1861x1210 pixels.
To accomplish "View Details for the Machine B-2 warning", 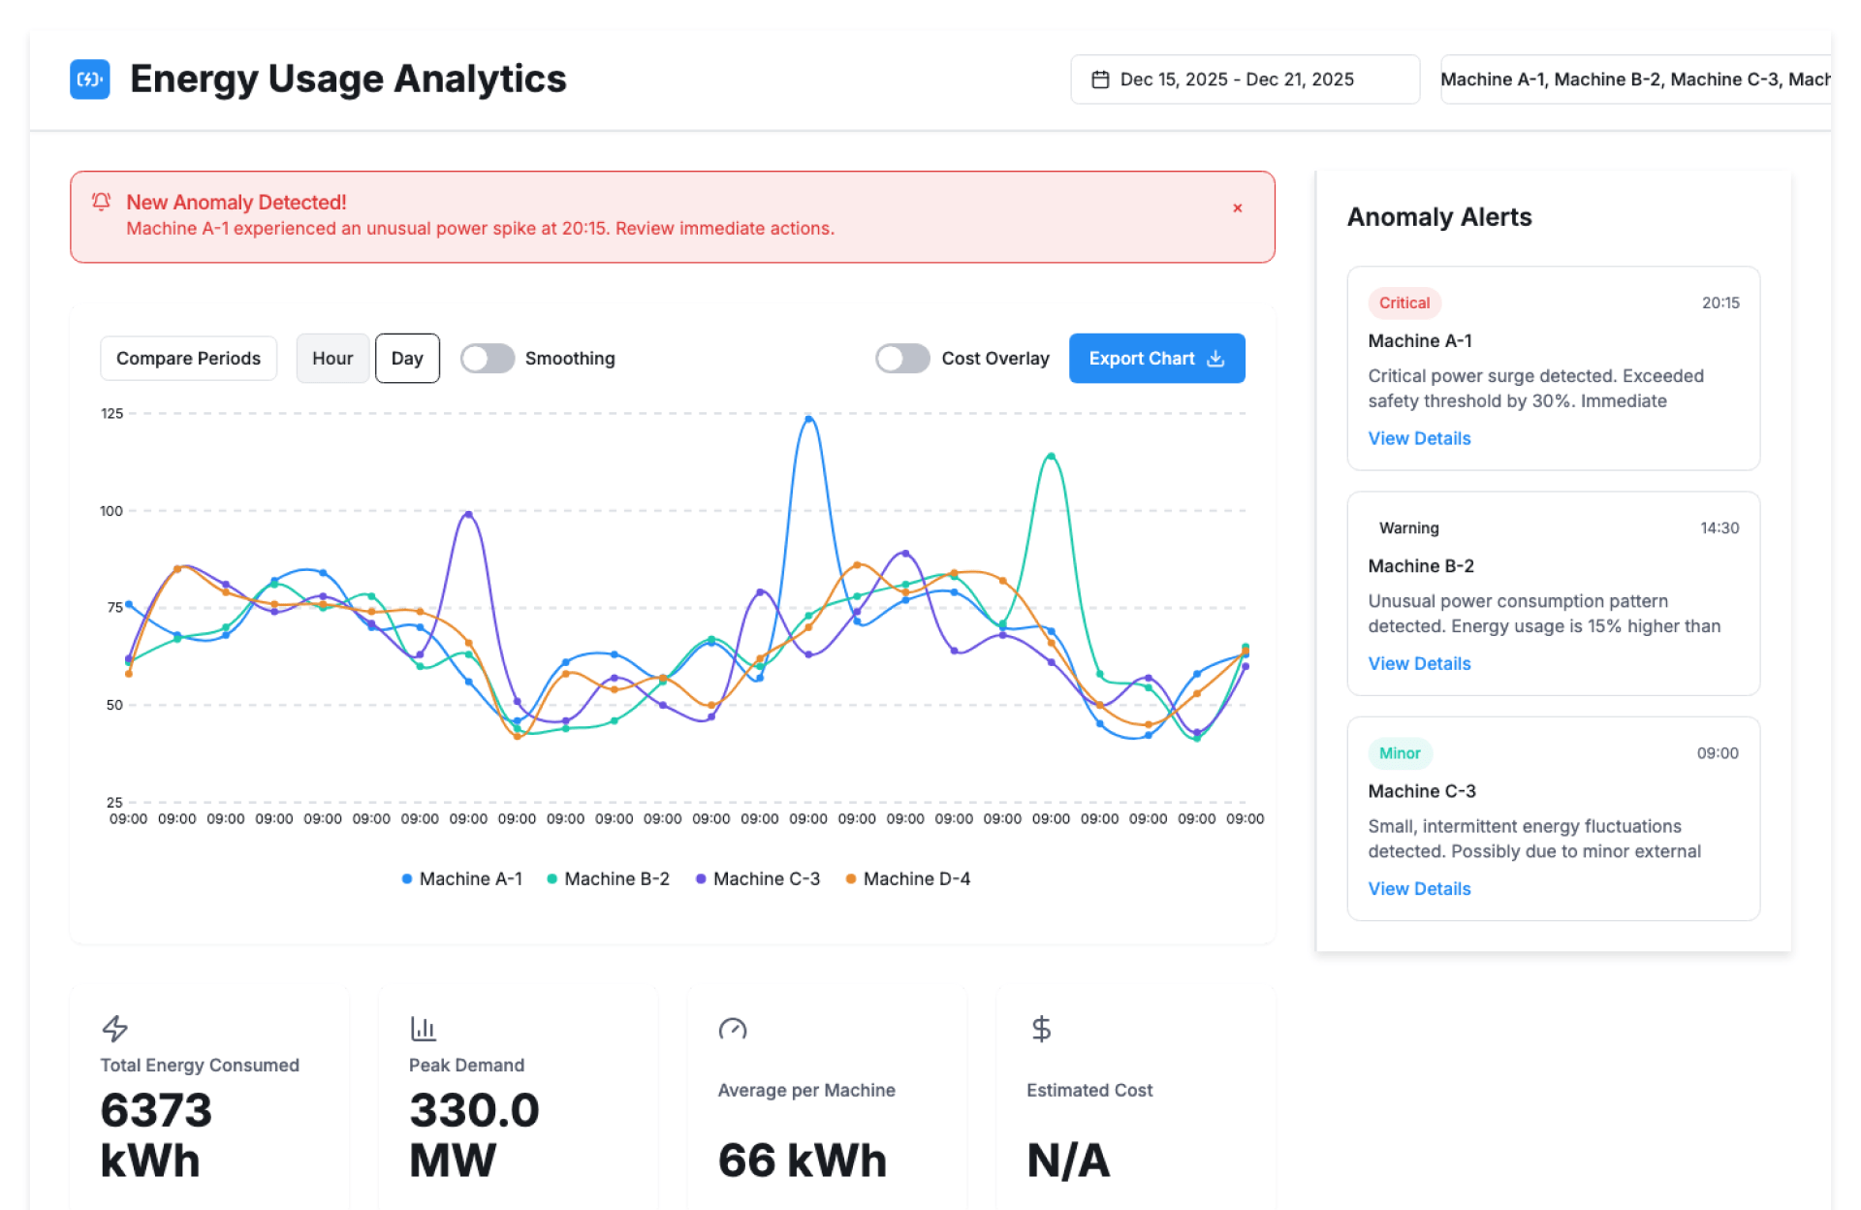I will click(1419, 663).
